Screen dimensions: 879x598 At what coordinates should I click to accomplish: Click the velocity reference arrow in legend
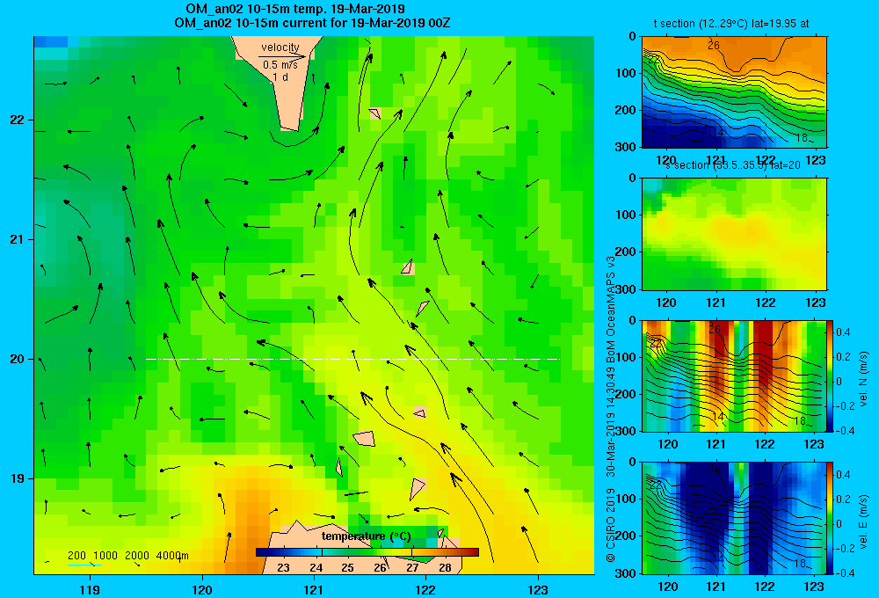pos(282,56)
